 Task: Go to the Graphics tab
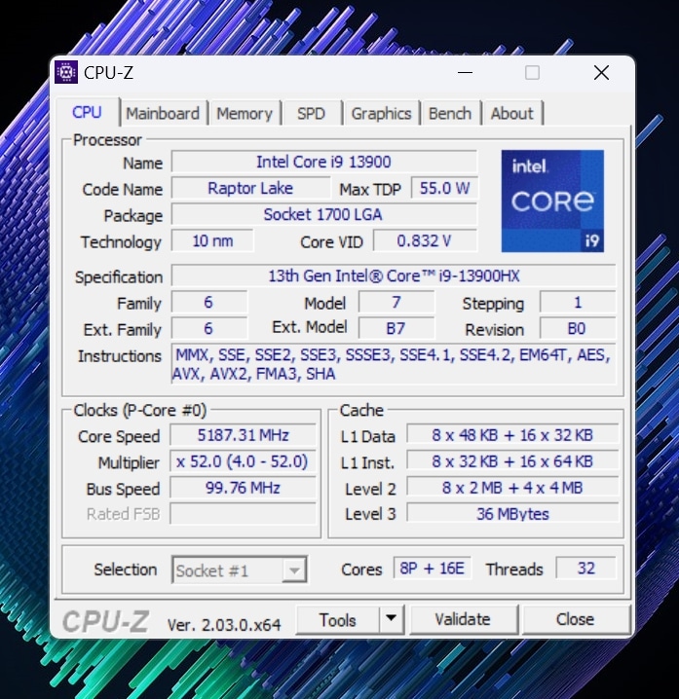(x=381, y=113)
